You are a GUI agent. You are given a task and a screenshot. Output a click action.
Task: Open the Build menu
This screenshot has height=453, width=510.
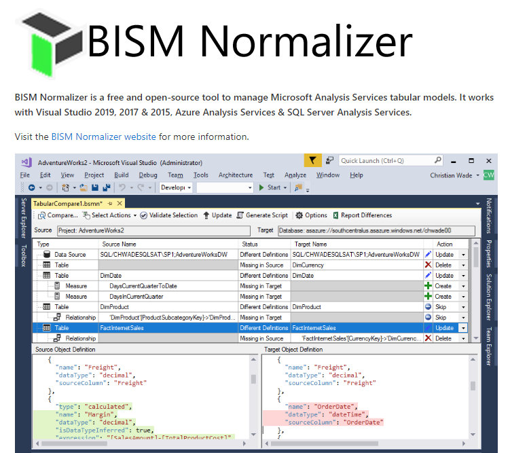[122, 175]
